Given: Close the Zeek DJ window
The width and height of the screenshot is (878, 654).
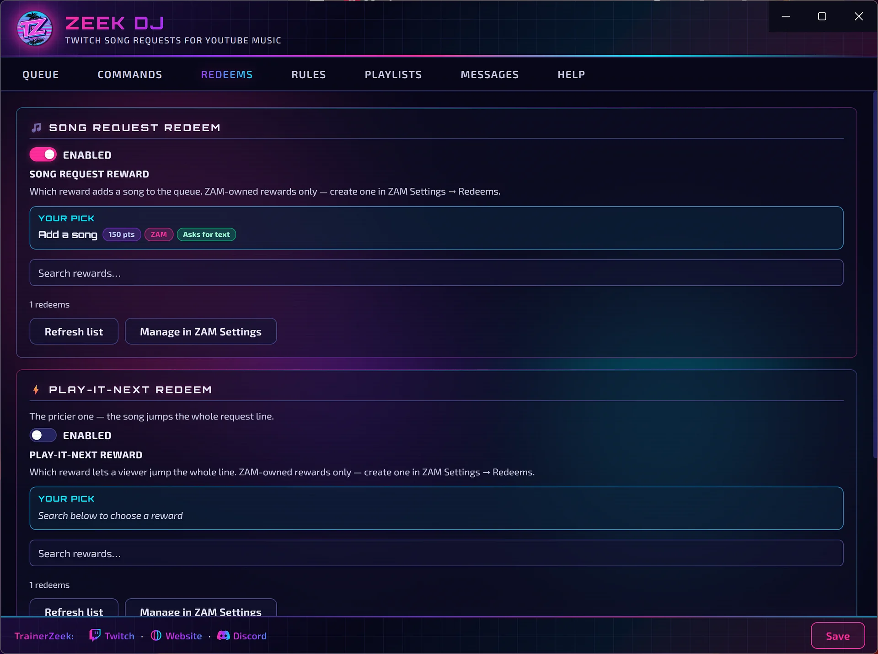Looking at the screenshot, I should (859, 16).
